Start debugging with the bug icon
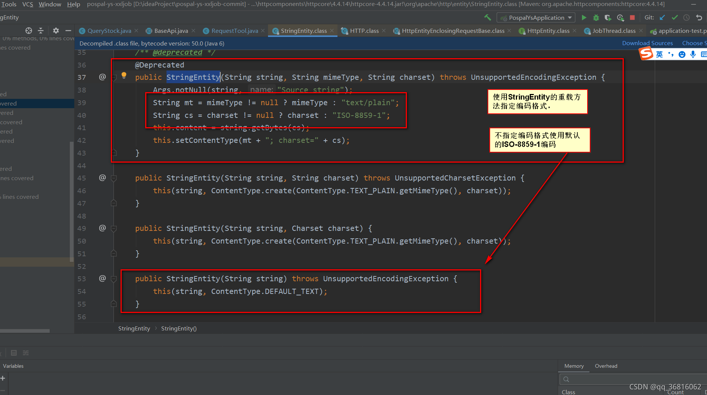Viewport: 707px width, 395px height. point(596,18)
